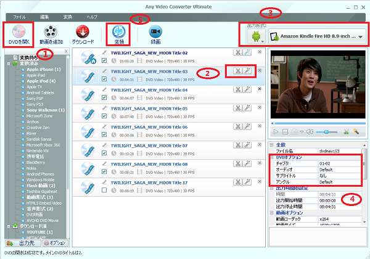Click the preview seek bar
The image size is (370, 259).
tap(319, 123)
